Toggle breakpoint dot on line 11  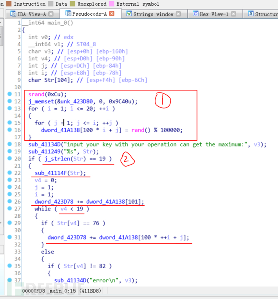(10, 94)
